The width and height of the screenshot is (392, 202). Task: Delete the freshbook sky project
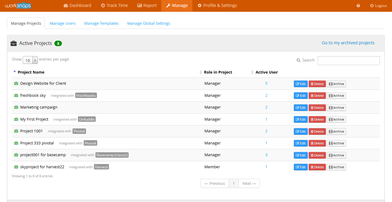pyautogui.click(x=317, y=95)
